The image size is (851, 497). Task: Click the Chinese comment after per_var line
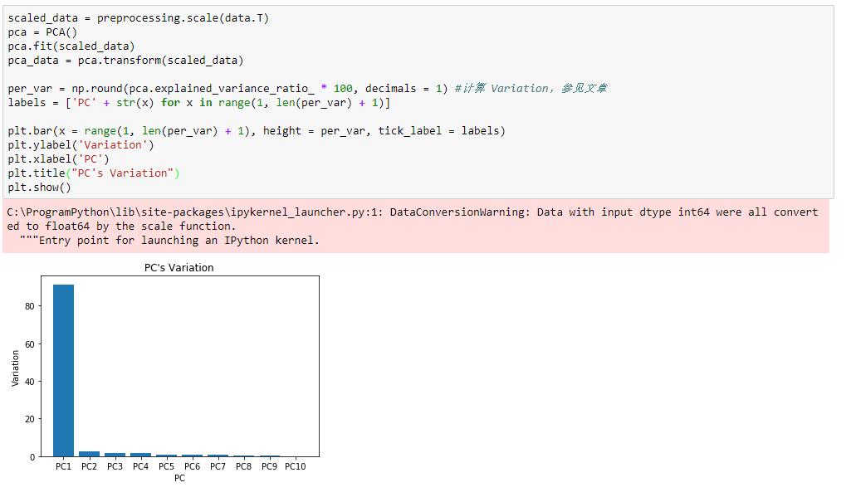(x=531, y=88)
